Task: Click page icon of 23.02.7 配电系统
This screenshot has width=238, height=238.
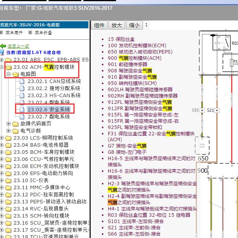Action: (22, 116)
